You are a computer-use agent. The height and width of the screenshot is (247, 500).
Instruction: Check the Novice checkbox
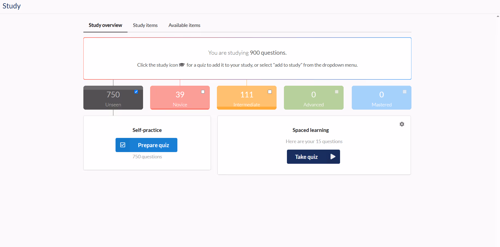(203, 92)
